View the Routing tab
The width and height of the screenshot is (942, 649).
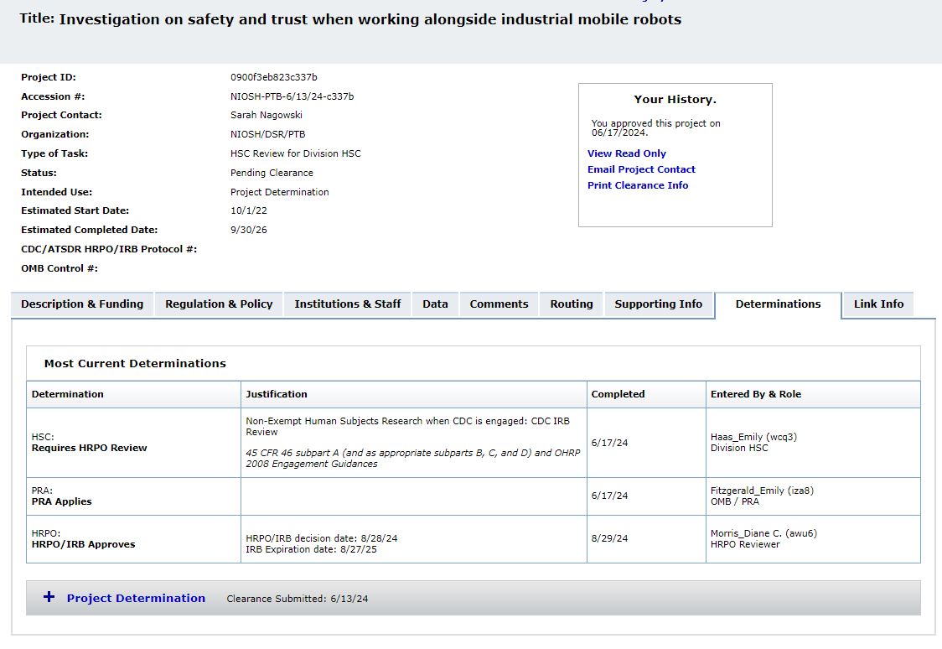click(x=572, y=304)
